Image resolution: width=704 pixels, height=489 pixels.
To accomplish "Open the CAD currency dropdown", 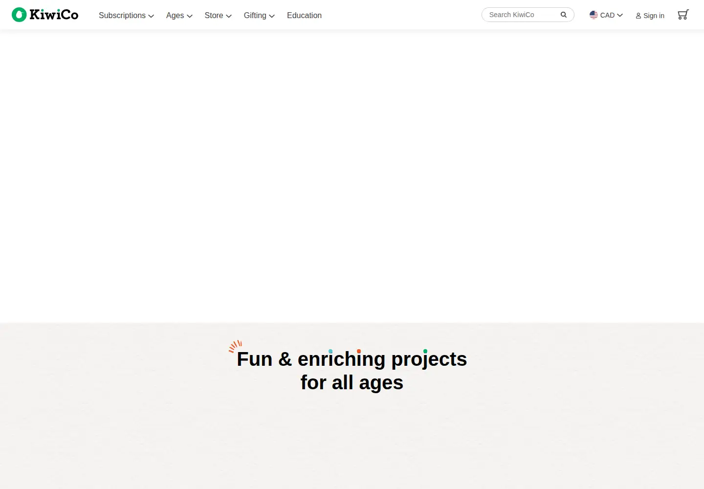I will pos(606,15).
